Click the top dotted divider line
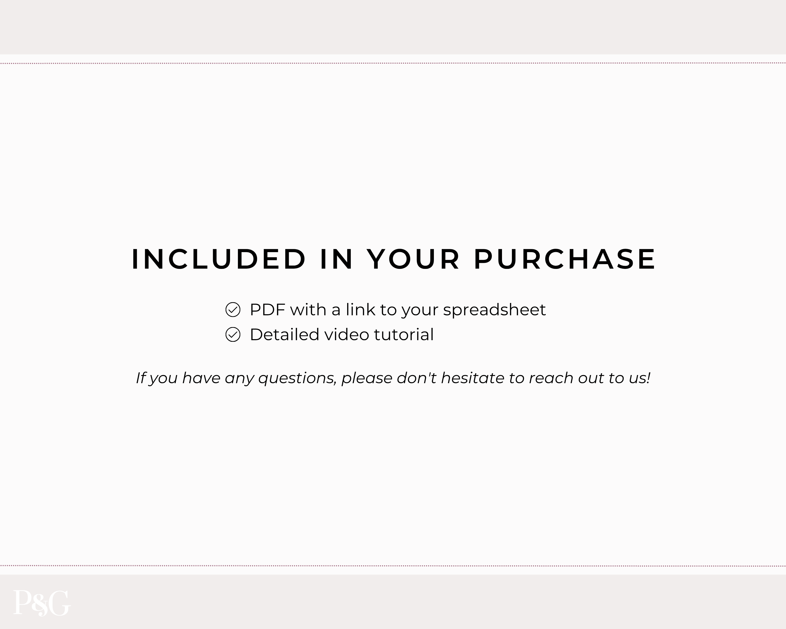 click(x=393, y=63)
